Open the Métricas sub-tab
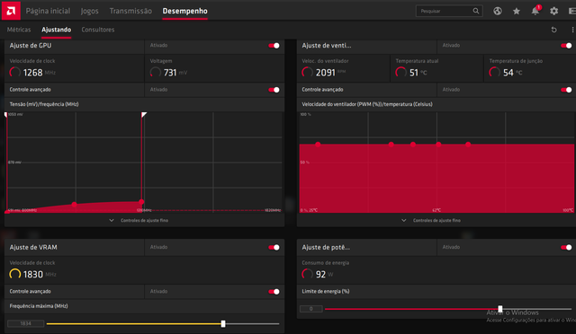Screen dimensions: 576x334 click(x=19, y=30)
